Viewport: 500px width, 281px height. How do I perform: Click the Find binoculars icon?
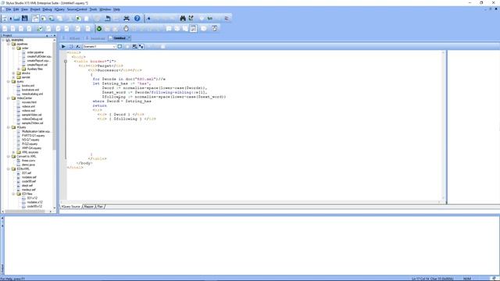(183, 19)
